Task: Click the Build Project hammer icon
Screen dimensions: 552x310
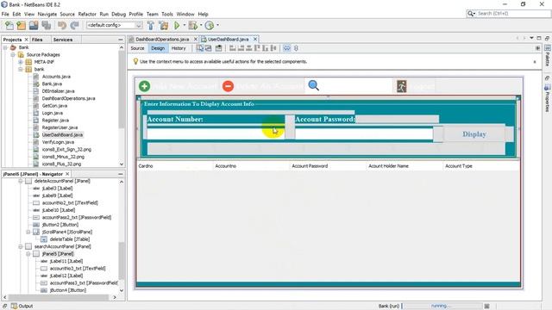Action: tap(151, 25)
